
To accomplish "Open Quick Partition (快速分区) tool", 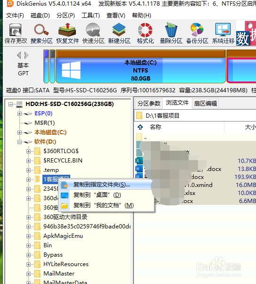I will (93, 33).
